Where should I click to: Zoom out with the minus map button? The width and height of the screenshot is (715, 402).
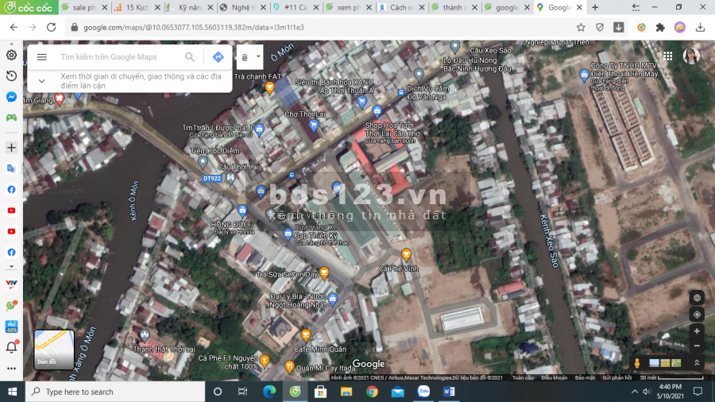697,346
